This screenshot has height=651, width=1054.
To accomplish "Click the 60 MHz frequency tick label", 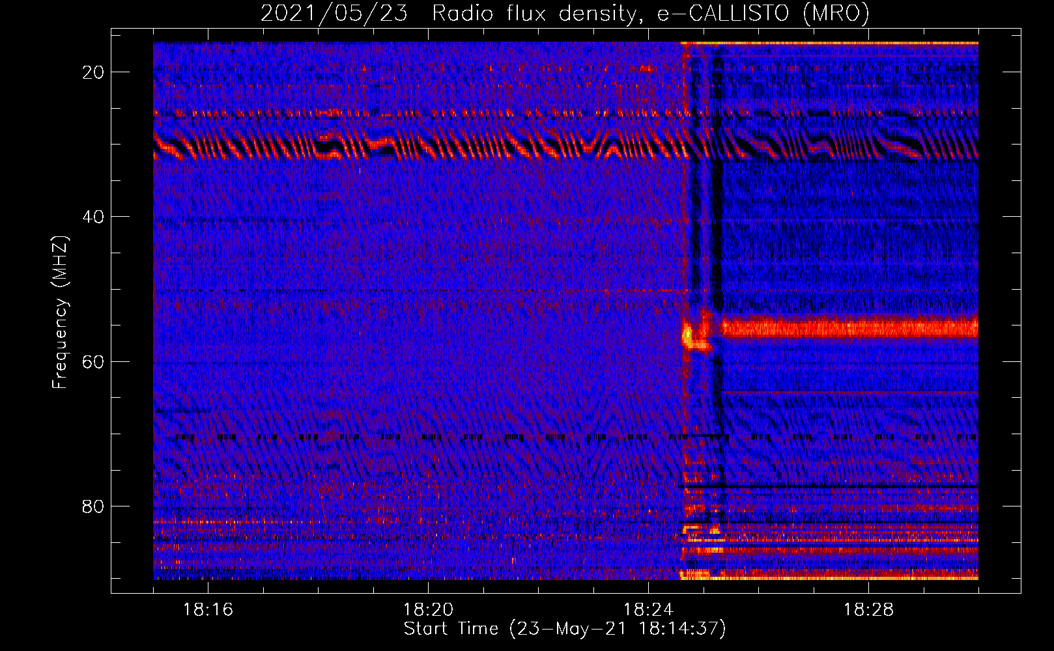I will (x=93, y=361).
